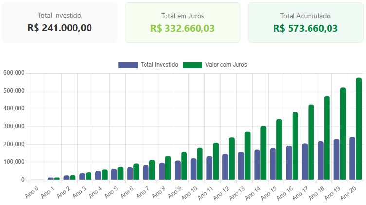
Task: Click the R$ 241.000,00 invested amount
Action: pos(59,28)
